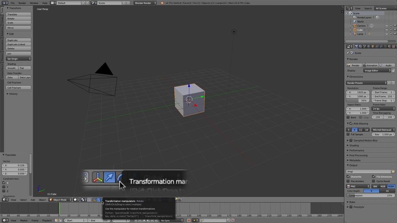Screen dimensions: 397x223
Task: Expand the Performance panel
Action: pyautogui.click(x=356, y=150)
